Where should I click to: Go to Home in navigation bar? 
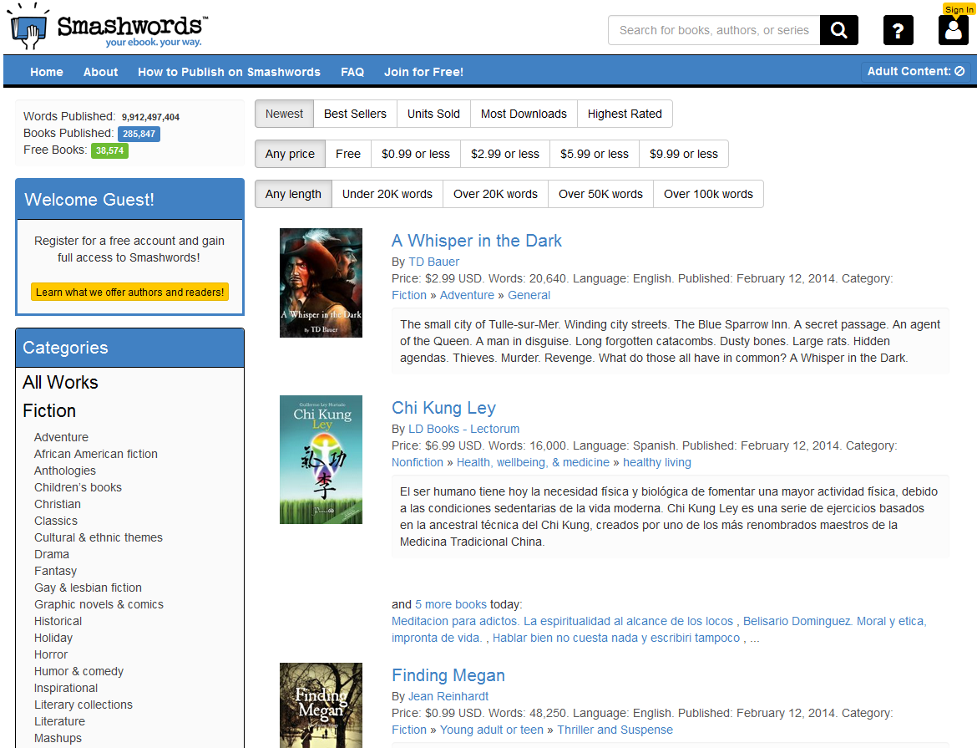(x=47, y=72)
